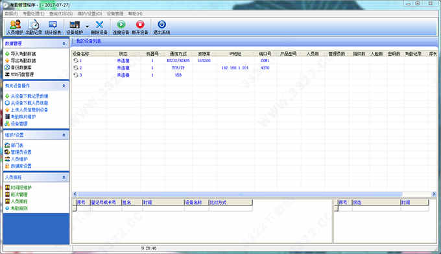Click 考勤照片维护 icon in sidebar

tap(7, 117)
